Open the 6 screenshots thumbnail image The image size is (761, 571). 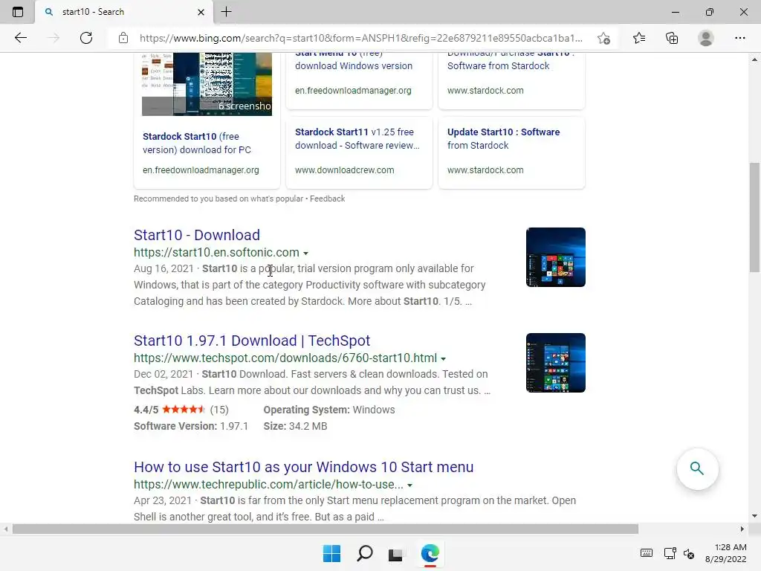[207, 85]
